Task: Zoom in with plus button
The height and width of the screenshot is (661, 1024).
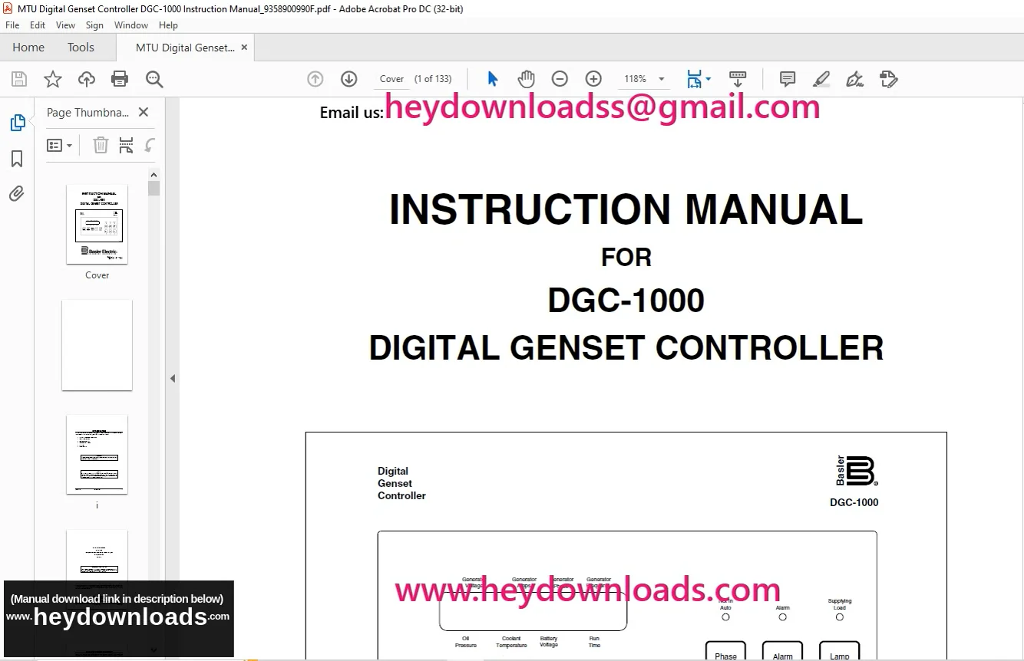Action: pyautogui.click(x=593, y=79)
